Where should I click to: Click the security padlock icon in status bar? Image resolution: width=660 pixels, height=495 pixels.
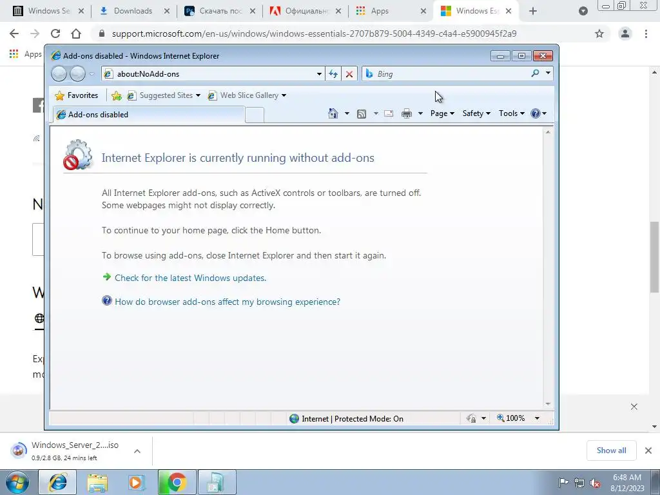tap(471, 418)
